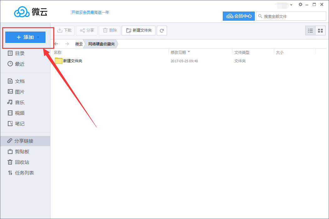329x219 pixels.
Task: Click the 开微云会员最高送一年 promotion link
Action: click(90, 12)
